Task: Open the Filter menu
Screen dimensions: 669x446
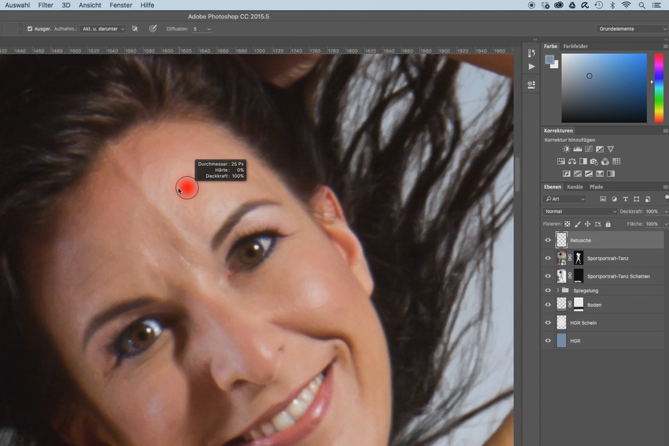Action: pyautogui.click(x=46, y=5)
